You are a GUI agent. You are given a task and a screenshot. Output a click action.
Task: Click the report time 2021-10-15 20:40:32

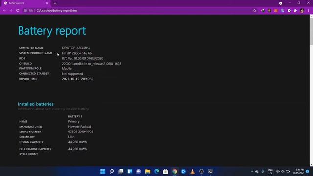[78, 79]
